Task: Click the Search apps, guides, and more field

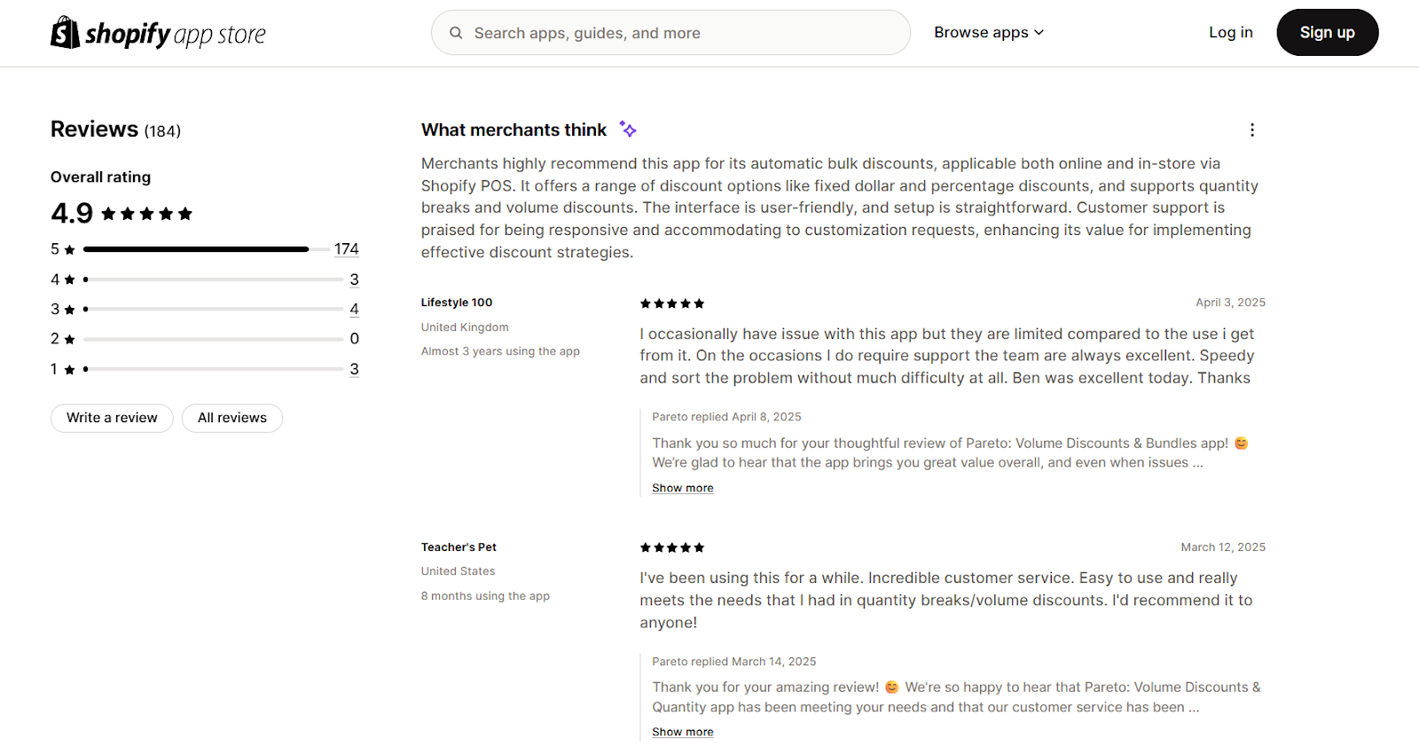Action: pyautogui.click(x=670, y=33)
